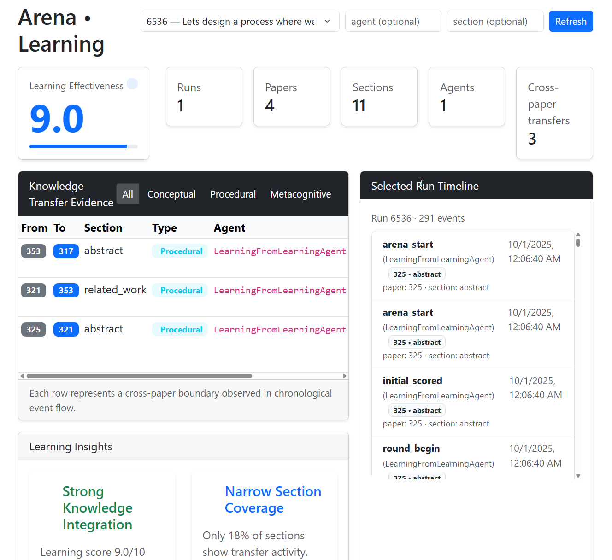Click the Refresh button

coord(571,21)
